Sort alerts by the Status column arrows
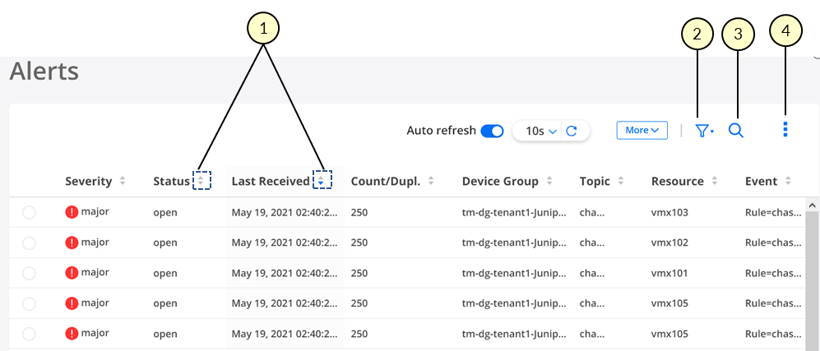 [x=202, y=181]
